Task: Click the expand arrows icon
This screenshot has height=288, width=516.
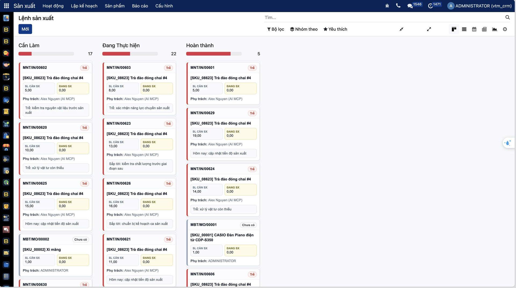Action: coord(429,29)
